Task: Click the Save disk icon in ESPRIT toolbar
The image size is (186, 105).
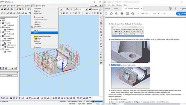Action: tap(5, 9)
